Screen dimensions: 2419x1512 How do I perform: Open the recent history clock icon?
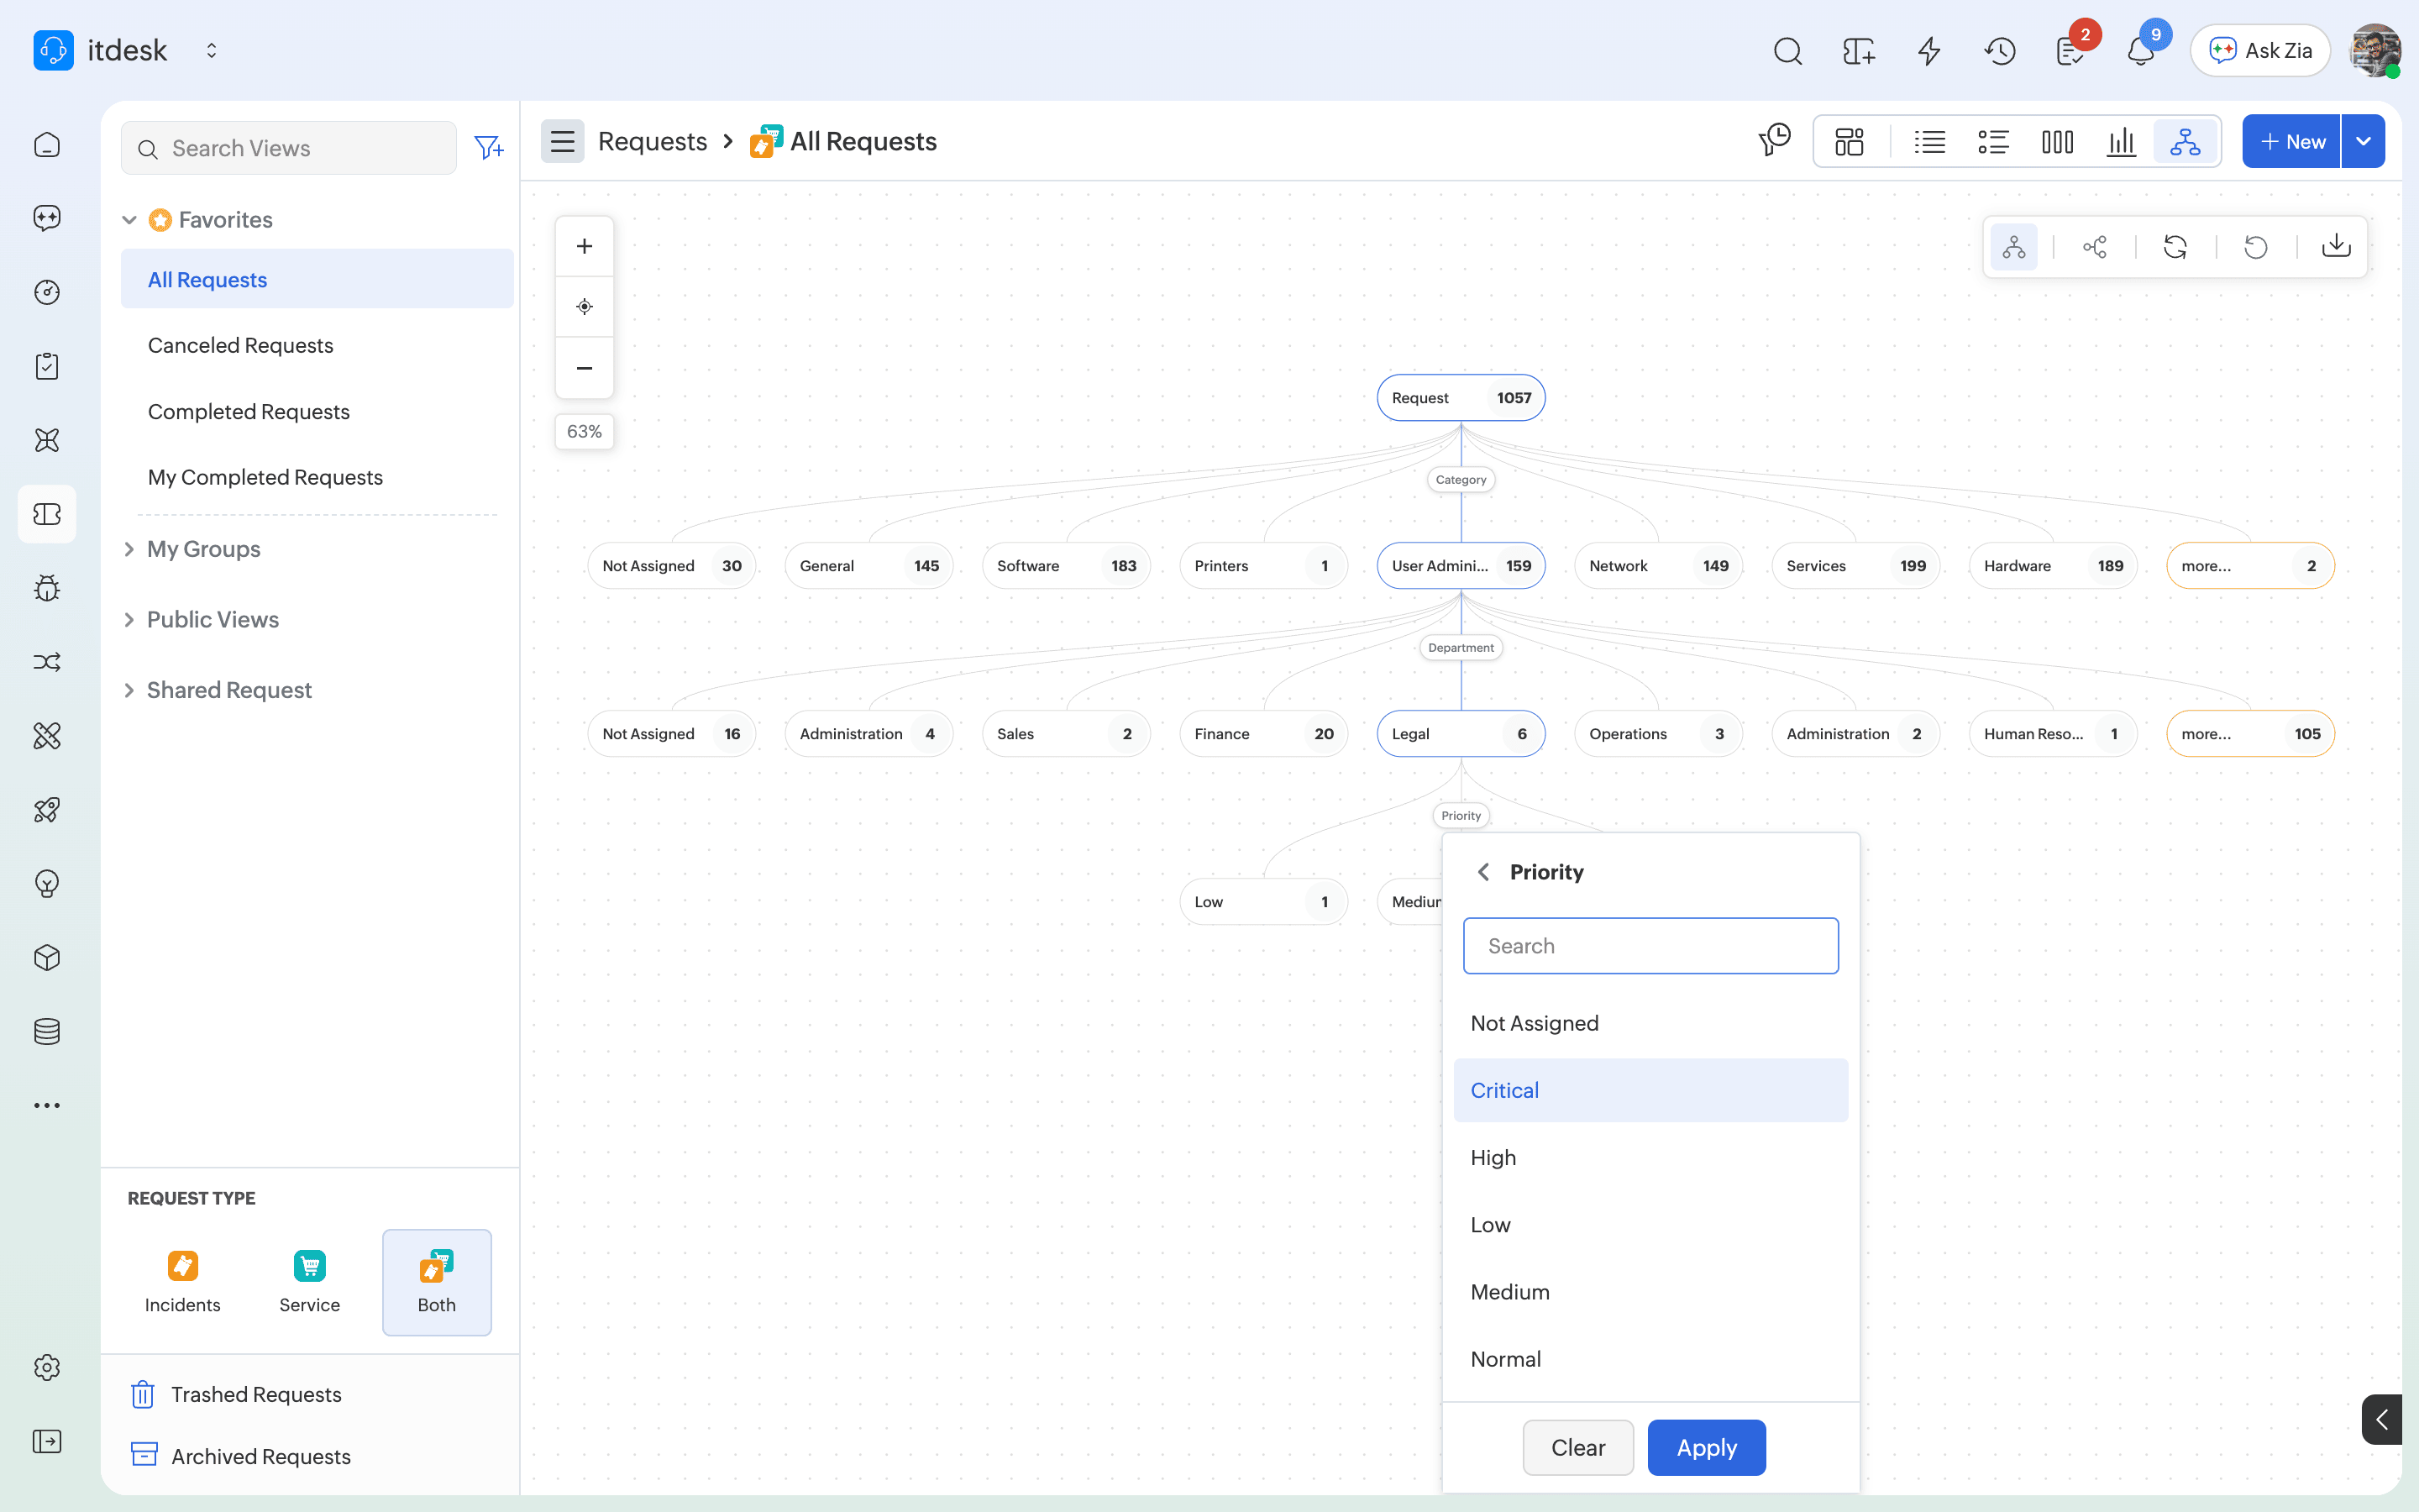click(1999, 51)
